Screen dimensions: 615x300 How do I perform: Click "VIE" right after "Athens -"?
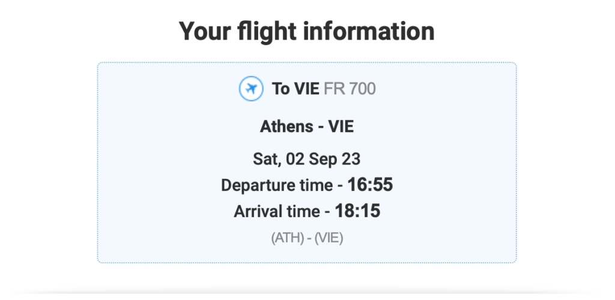pyautogui.click(x=341, y=127)
